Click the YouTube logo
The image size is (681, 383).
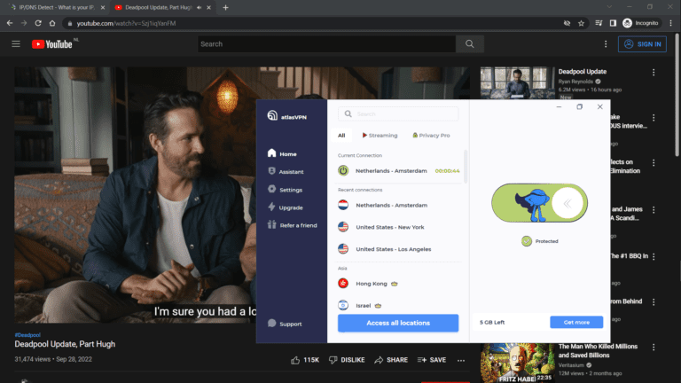[x=52, y=43]
